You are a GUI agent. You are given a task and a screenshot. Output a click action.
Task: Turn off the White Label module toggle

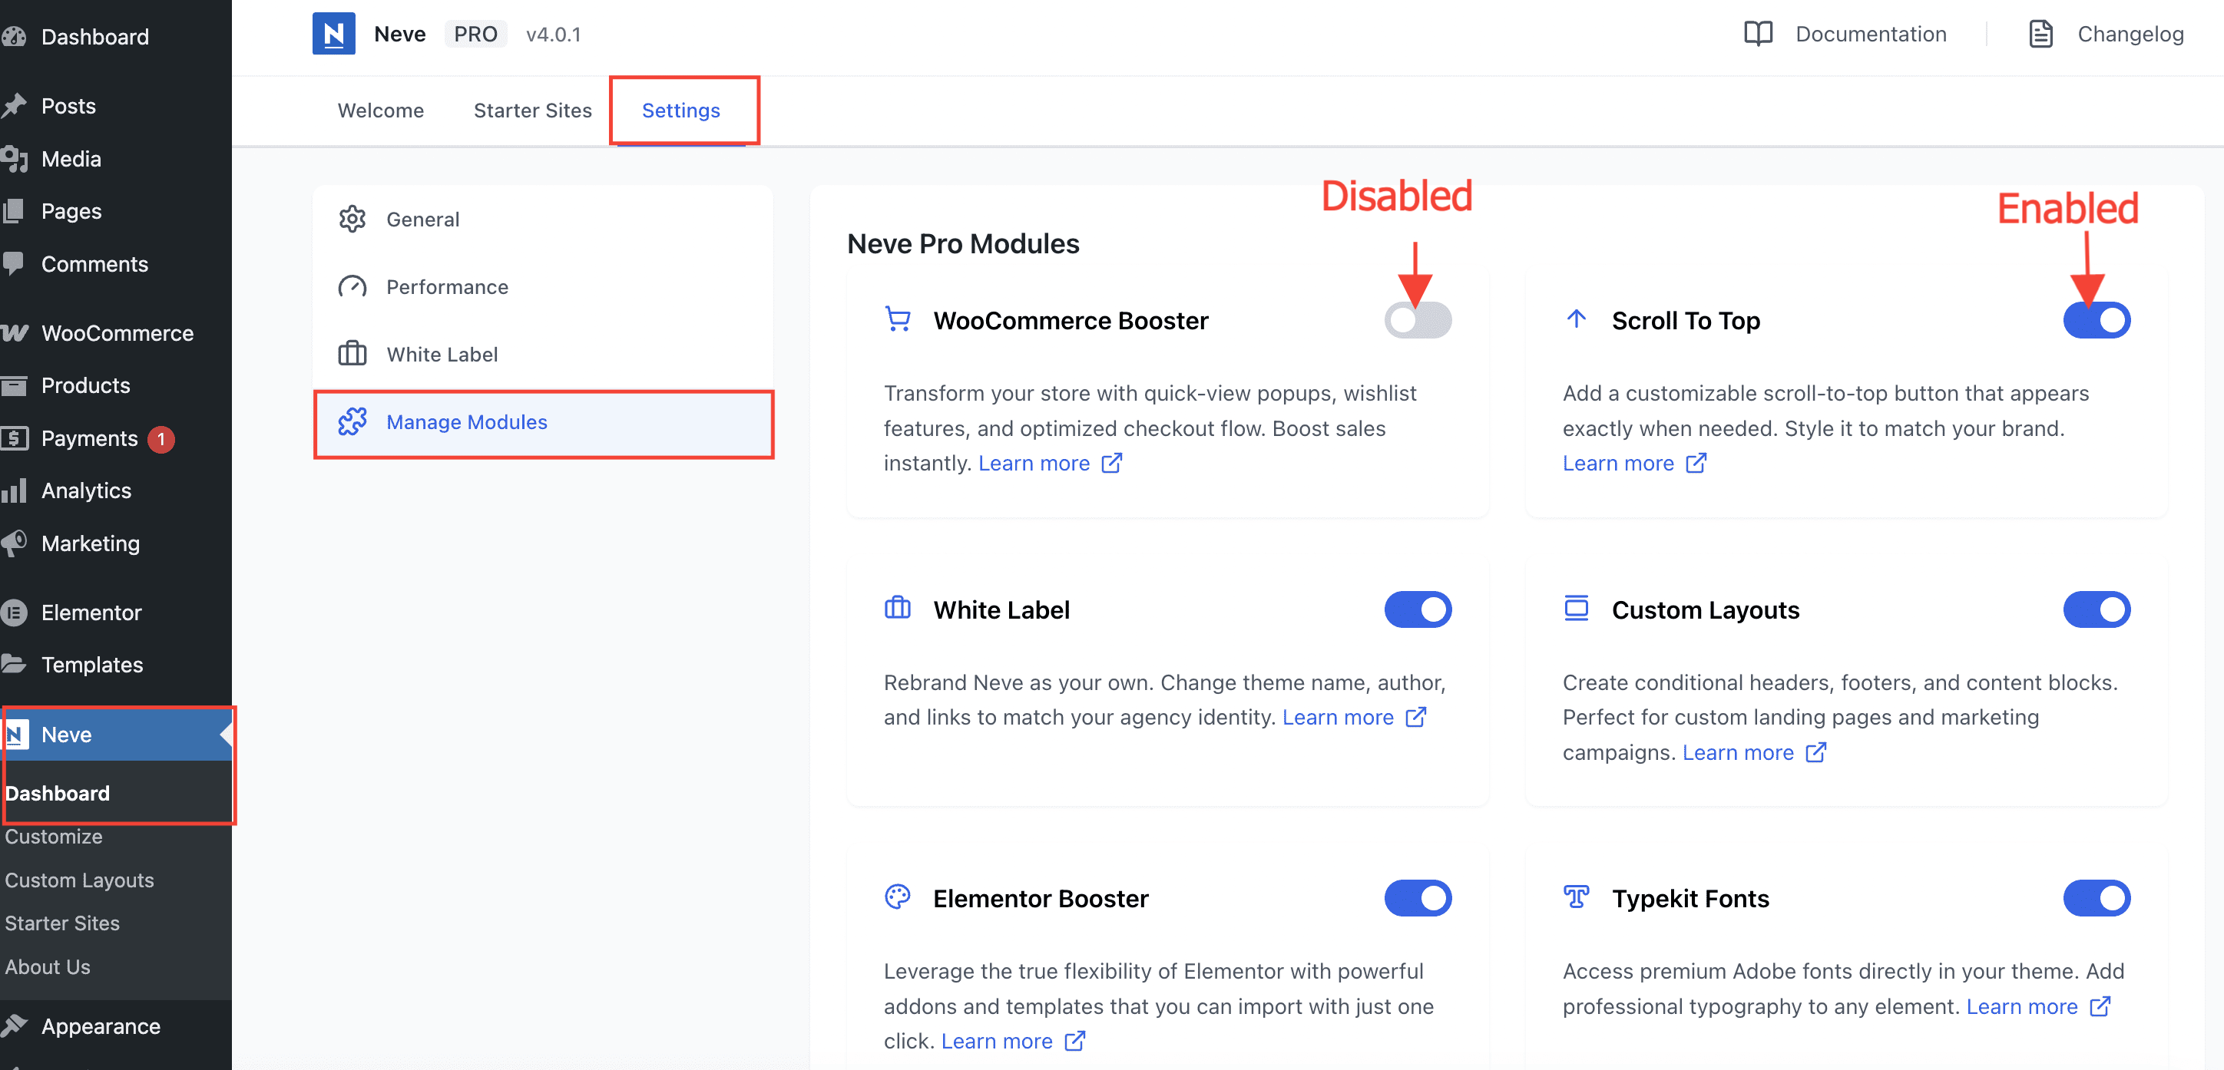[x=1418, y=609]
